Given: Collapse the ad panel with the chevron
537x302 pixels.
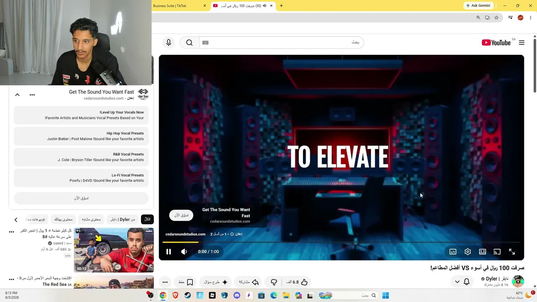Looking at the screenshot, I should click(17, 95).
